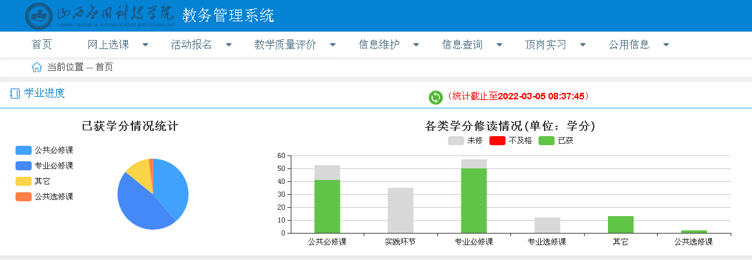
Task: Click the home icon beside 当前位置
Action: click(37, 68)
